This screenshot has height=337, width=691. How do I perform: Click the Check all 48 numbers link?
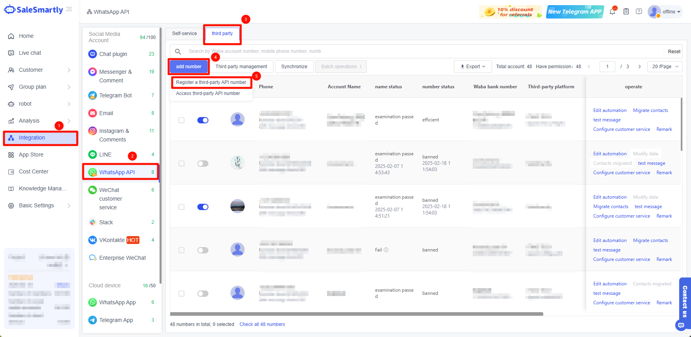tap(262, 324)
